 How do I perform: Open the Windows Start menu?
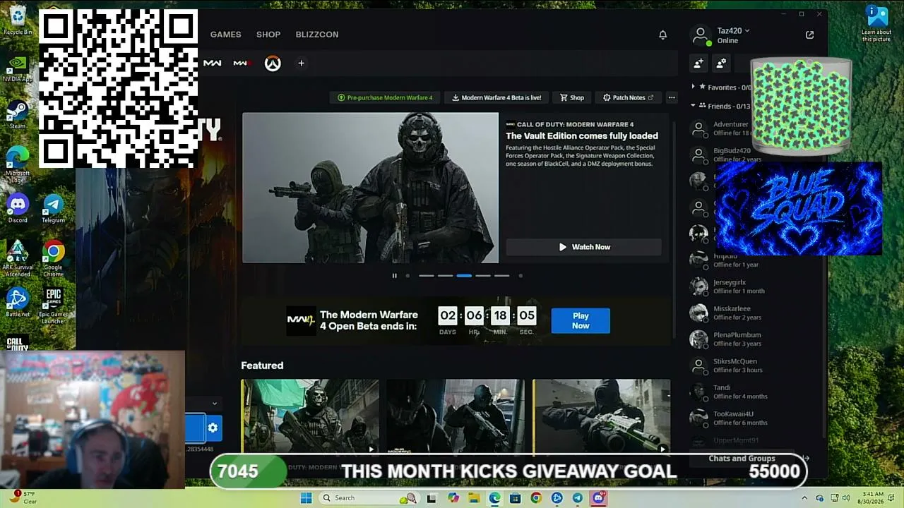306,498
